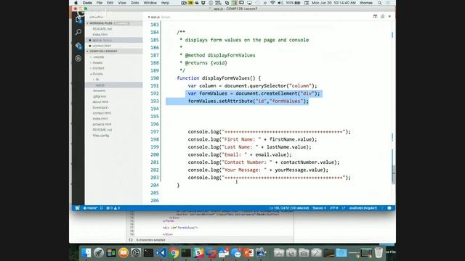Change indentation via Spaces: 4
This screenshot has width=465, height=261.
[319, 208]
